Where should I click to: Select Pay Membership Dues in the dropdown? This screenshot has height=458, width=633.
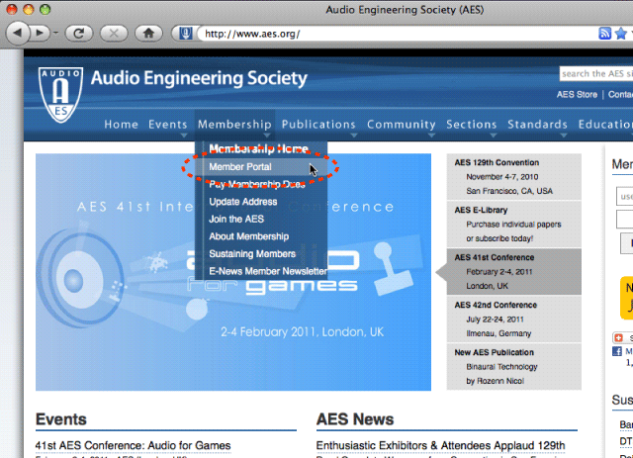pyautogui.click(x=257, y=185)
